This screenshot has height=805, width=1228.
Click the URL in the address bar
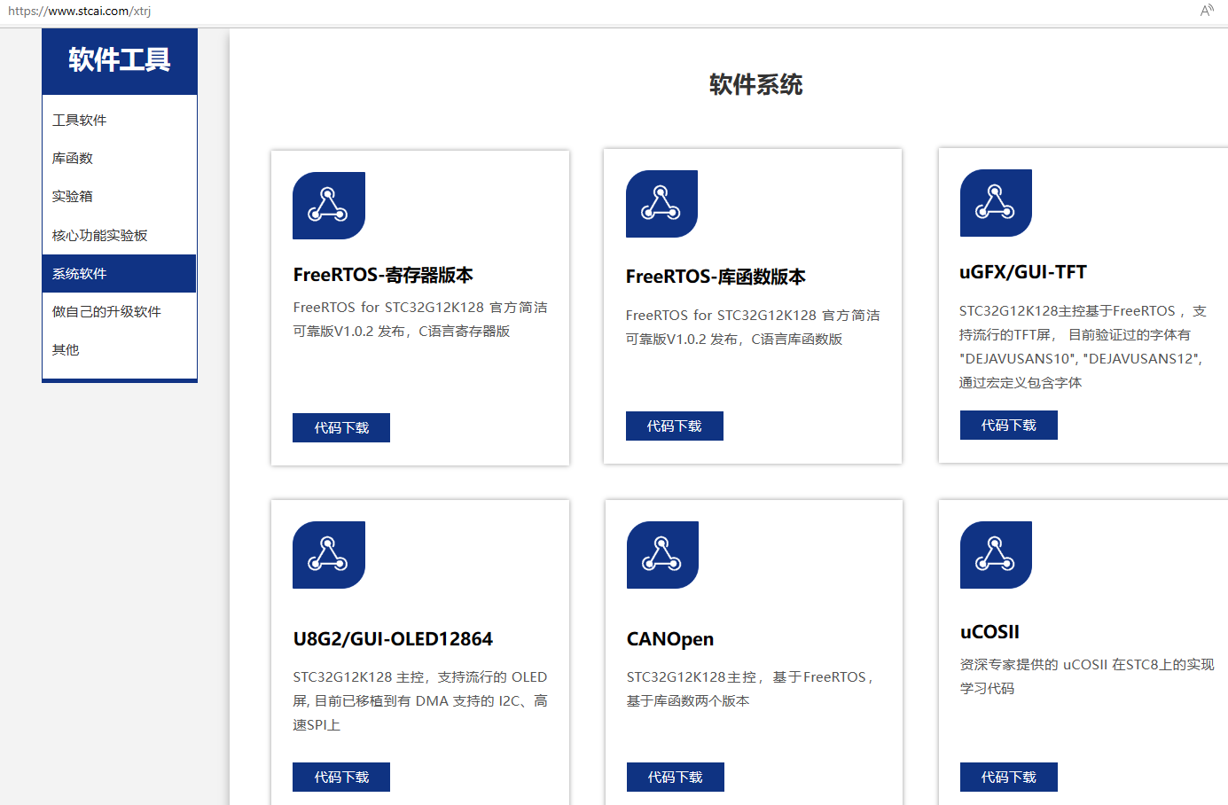(x=80, y=12)
